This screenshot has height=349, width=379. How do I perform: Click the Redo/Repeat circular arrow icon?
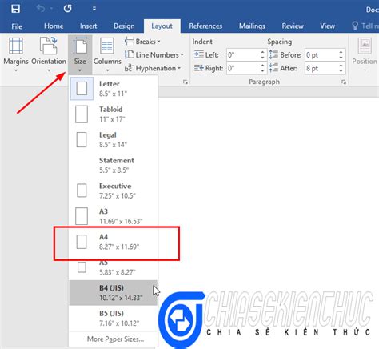pyautogui.click(x=67, y=9)
